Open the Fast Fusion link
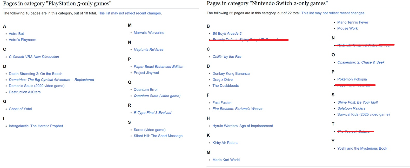Image resolution: width=410 pixels, height=168 pixels. click(x=222, y=103)
